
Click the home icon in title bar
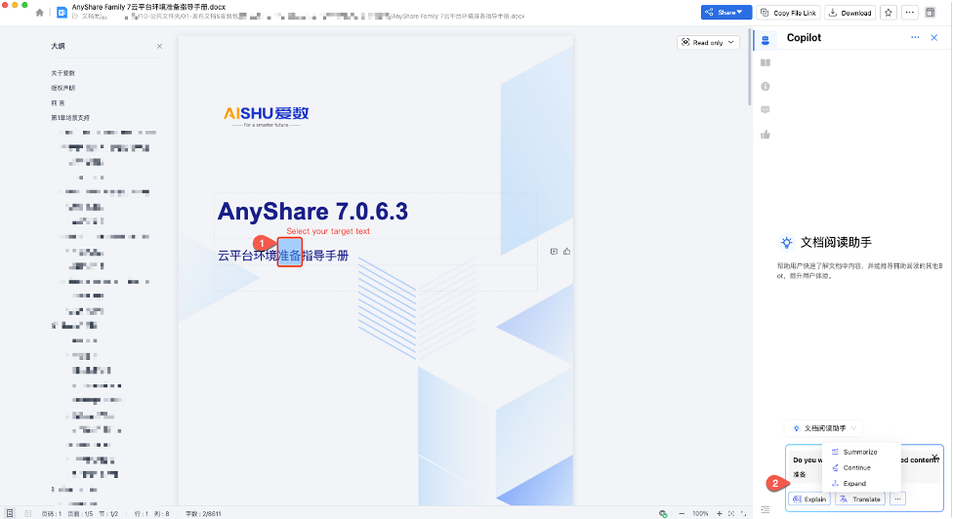[40, 13]
